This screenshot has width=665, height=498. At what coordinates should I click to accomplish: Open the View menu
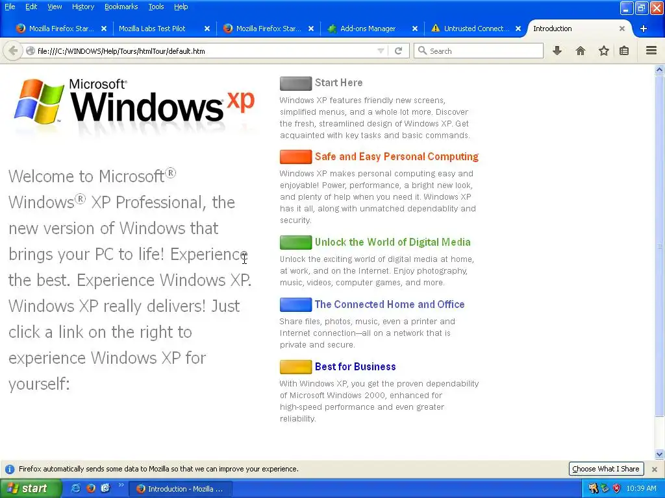pos(55,6)
